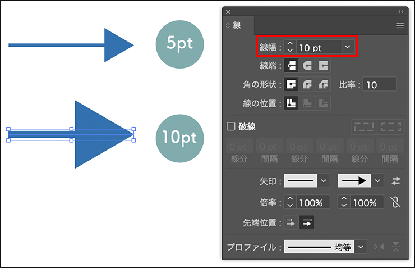415x268 pixels.
Task: Click the end arrowhead 100% scale field
Action: (x=367, y=202)
